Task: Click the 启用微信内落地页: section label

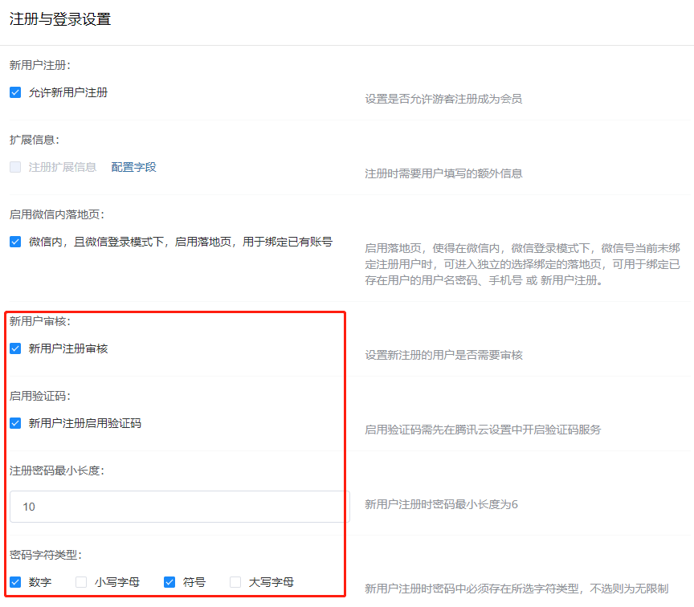Action: point(57,214)
